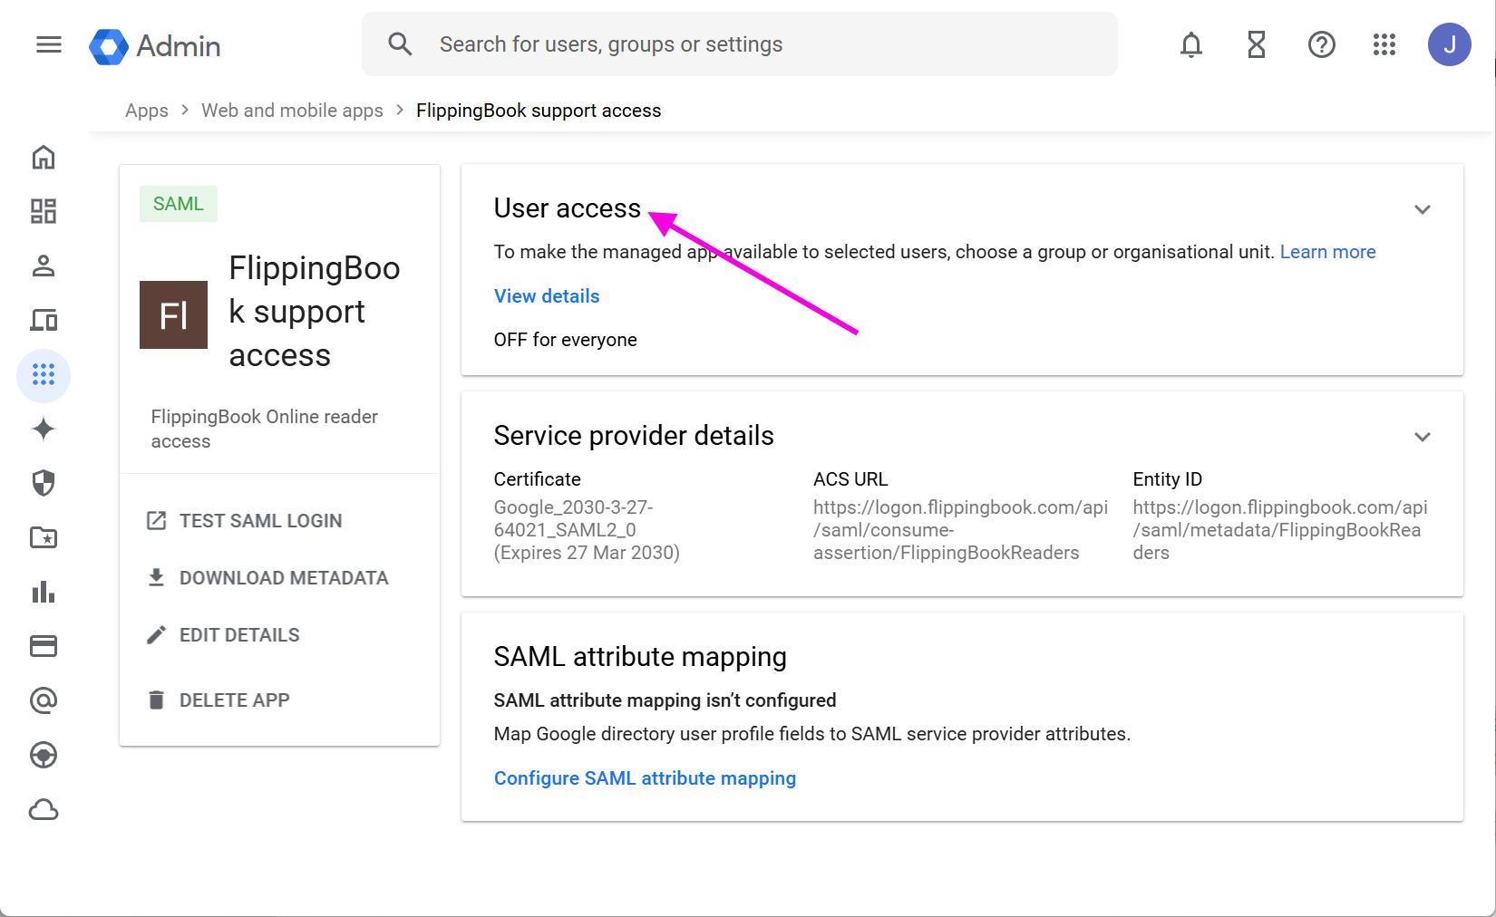The width and height of the screenshot is (1496, 917).
Task: Click OFF for everyone status text
Action: point(566,340)
